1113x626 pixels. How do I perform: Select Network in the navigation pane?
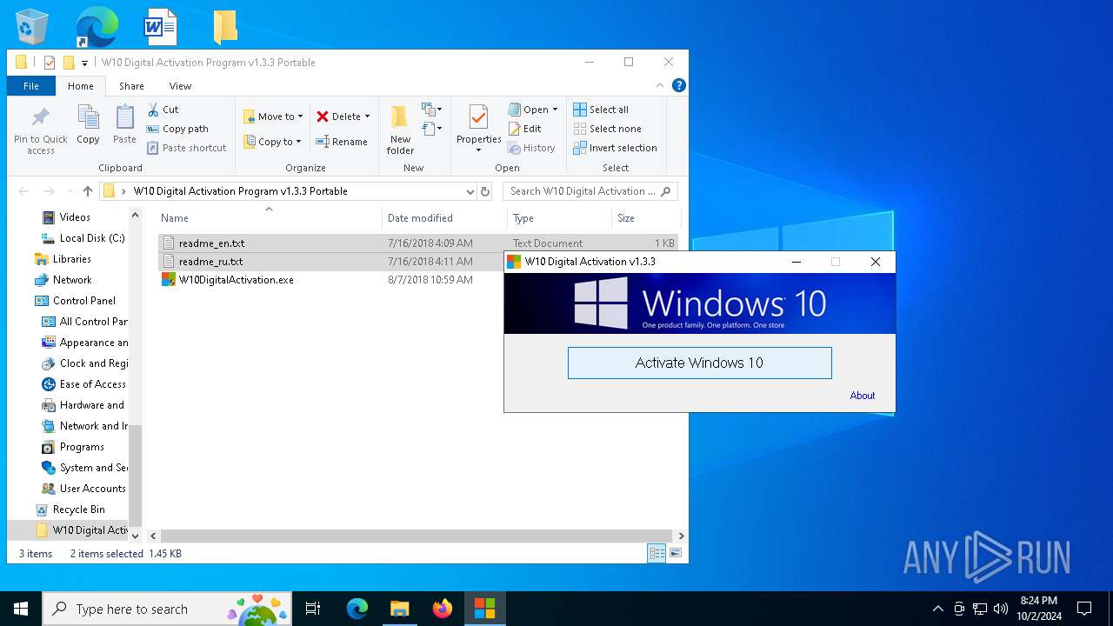(72, 280)
